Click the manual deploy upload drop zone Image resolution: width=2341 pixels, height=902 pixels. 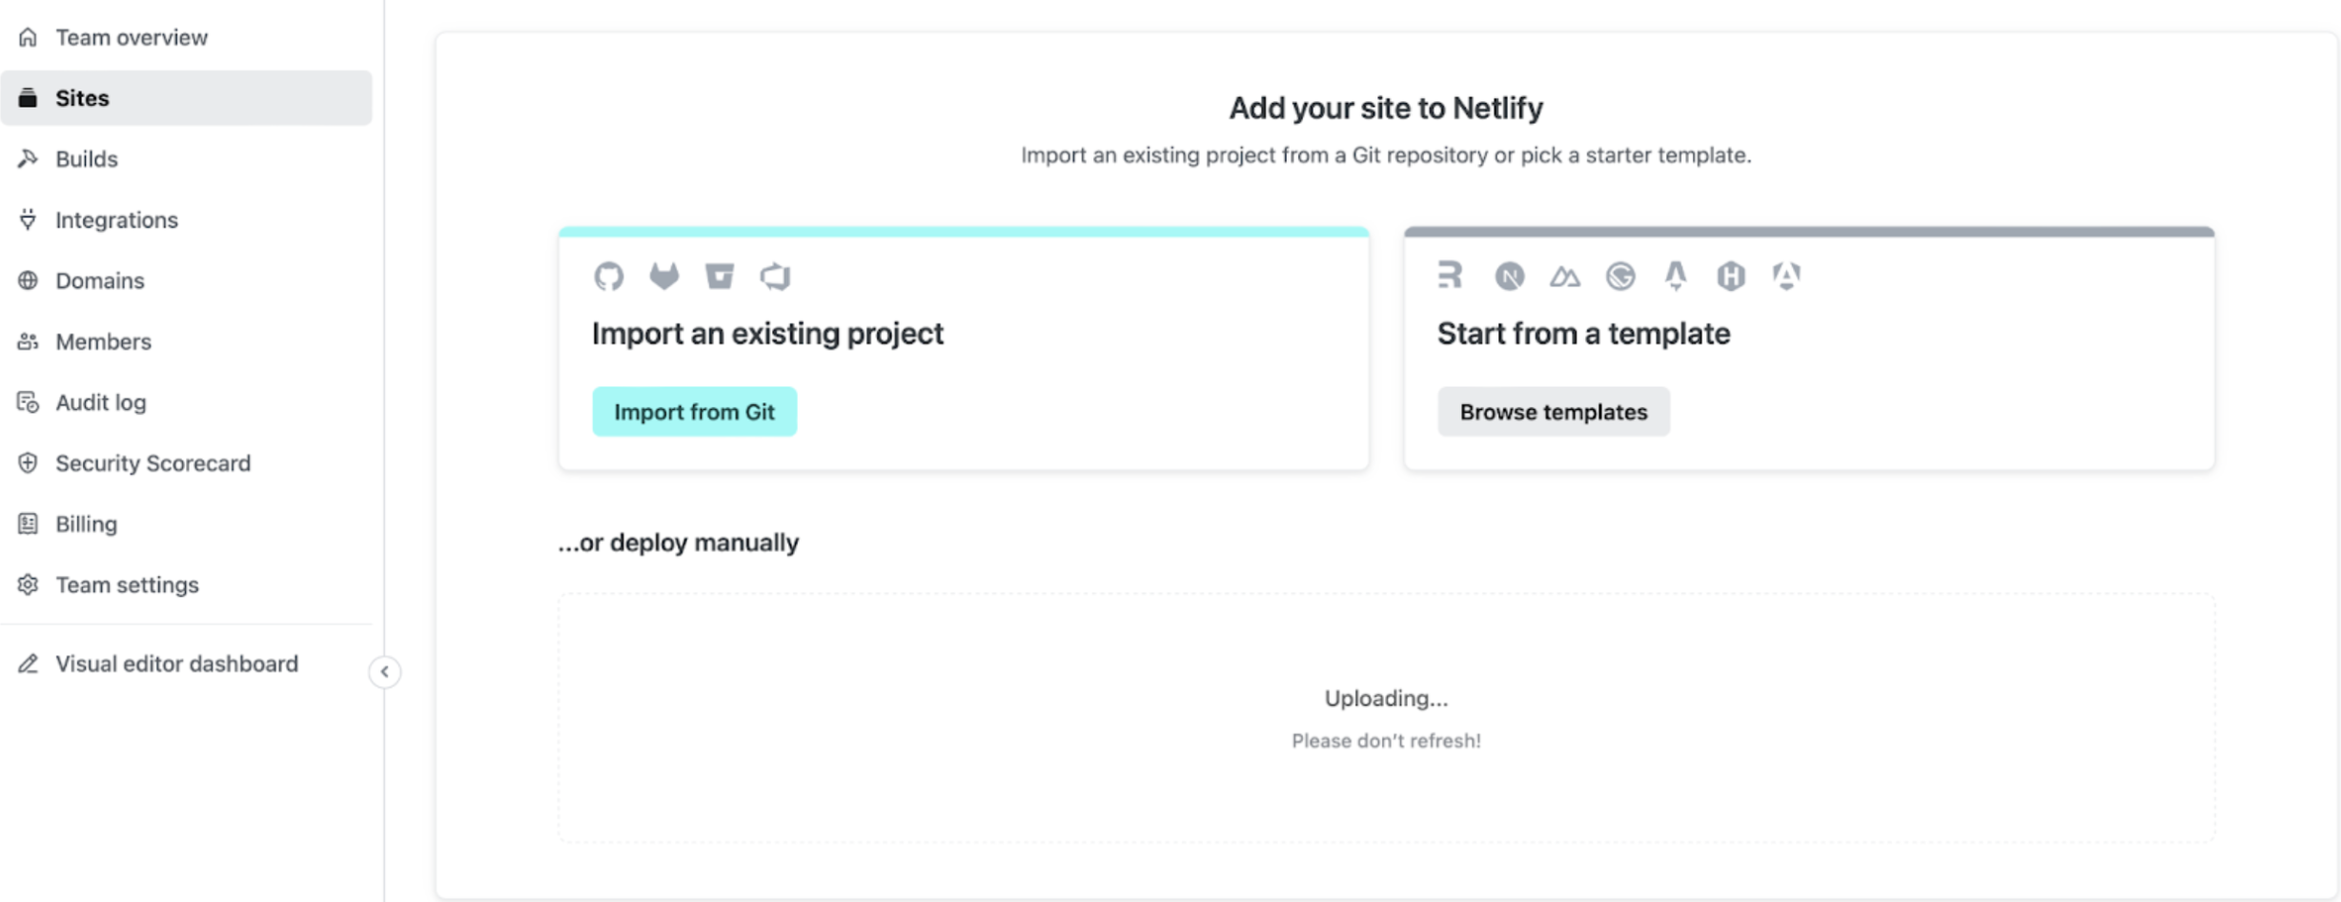tap(1386, 718)
